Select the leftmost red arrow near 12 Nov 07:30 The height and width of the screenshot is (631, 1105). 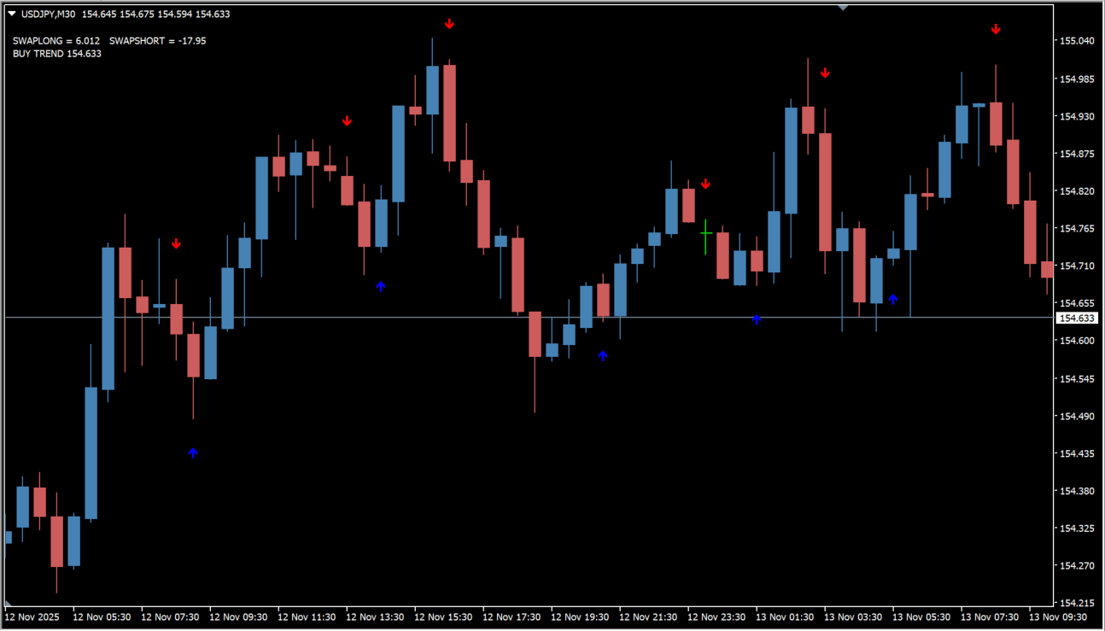(176, 244)
